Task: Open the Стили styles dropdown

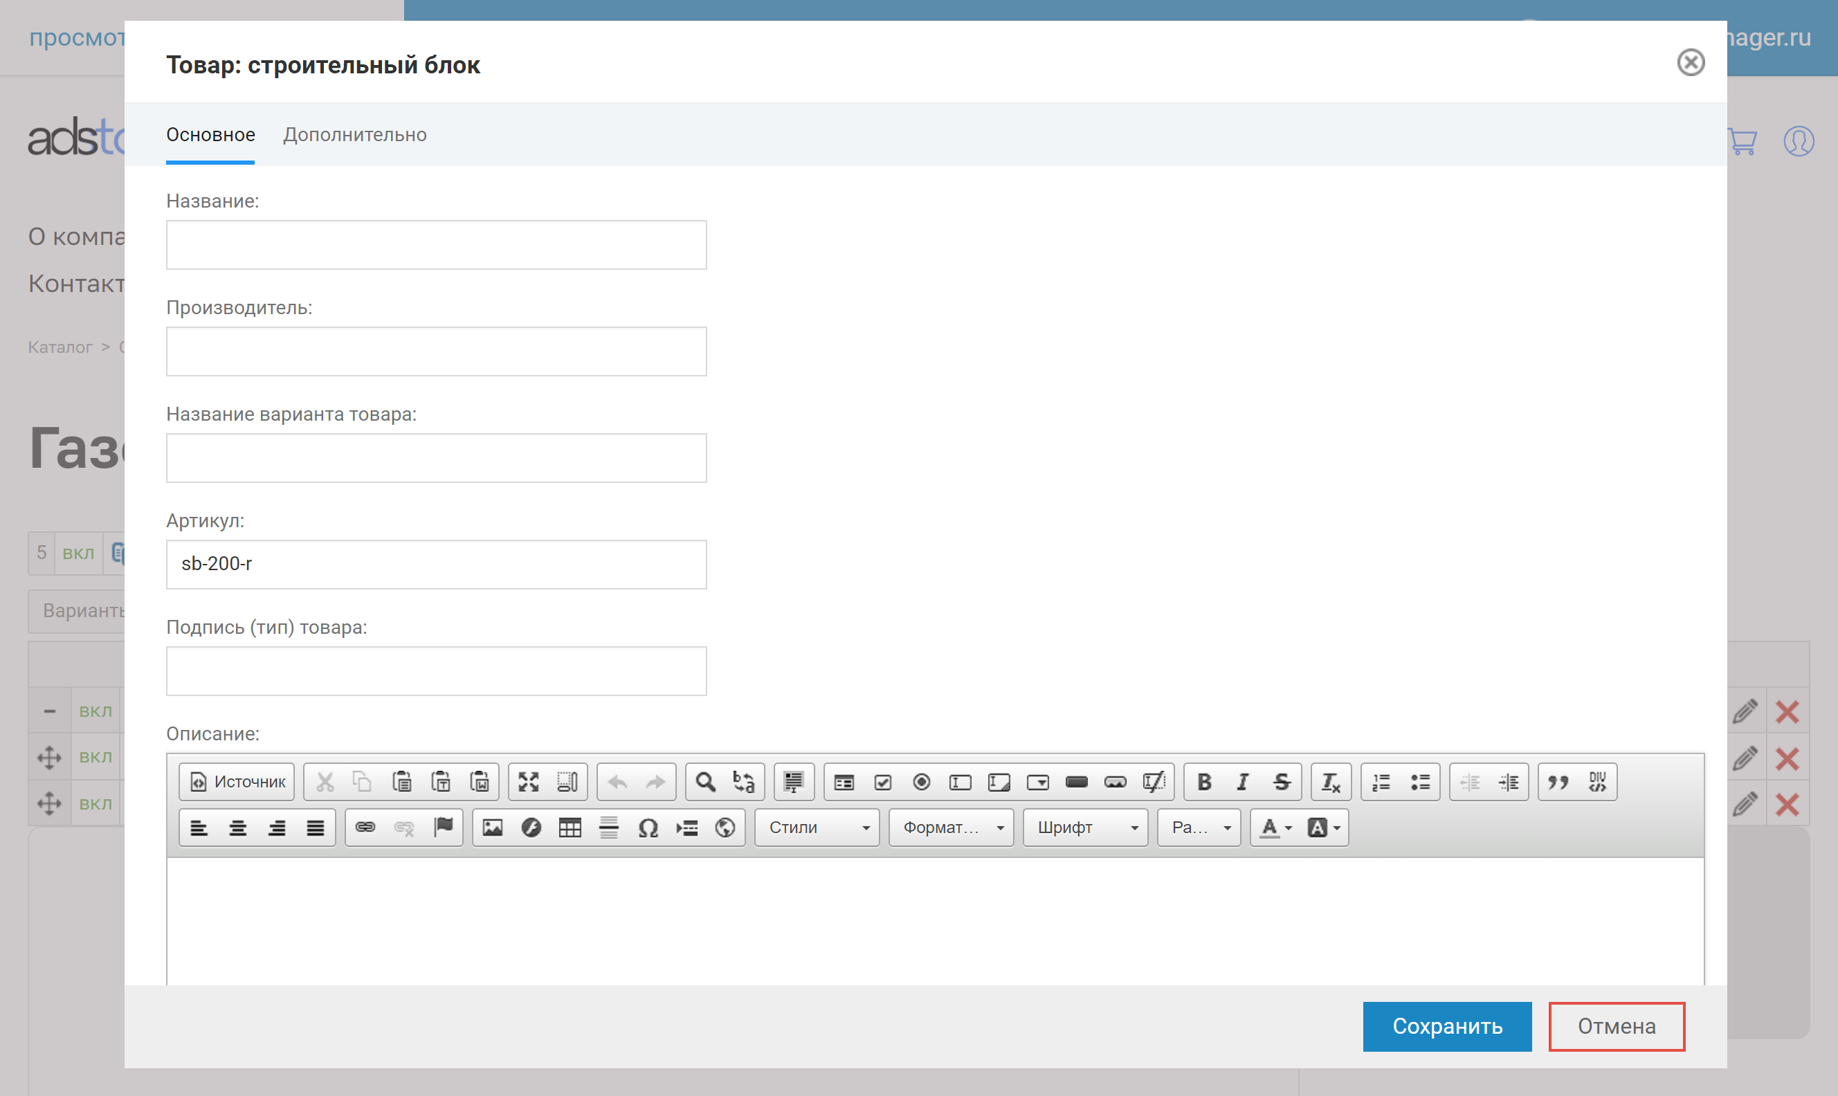Action: [x=817, y=828]
